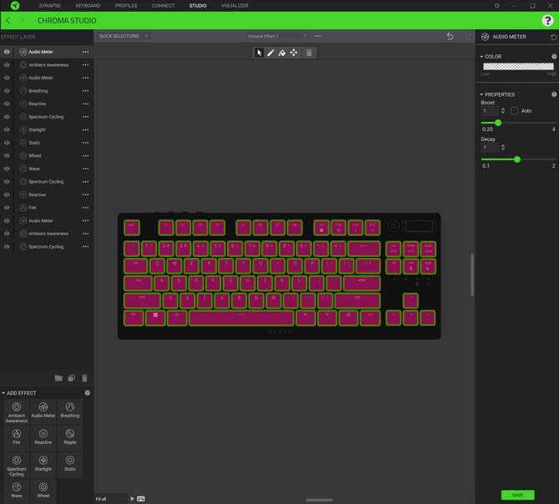Viewport: 559px width, 504px height.
Task: Reset Audio Meter settings icon
Action: pyautogui.click(x=553, y=37)
